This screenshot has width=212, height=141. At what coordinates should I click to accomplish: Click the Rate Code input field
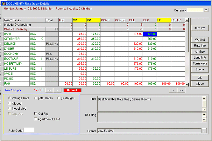[29, 130]
